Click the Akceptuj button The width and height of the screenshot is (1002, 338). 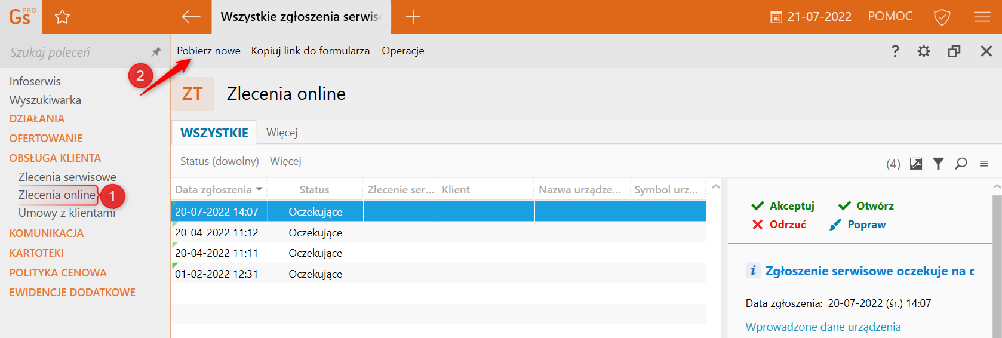(x=783, y=206)
